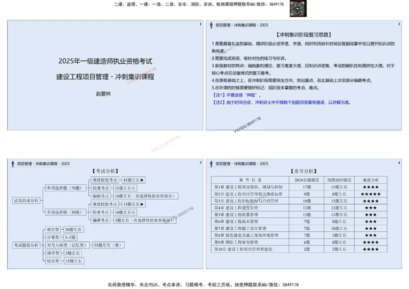Image resolution: width=409 pixels, height=289 pixels.
Task: Click the 55题左右（难） box
Action: (108, 245)
